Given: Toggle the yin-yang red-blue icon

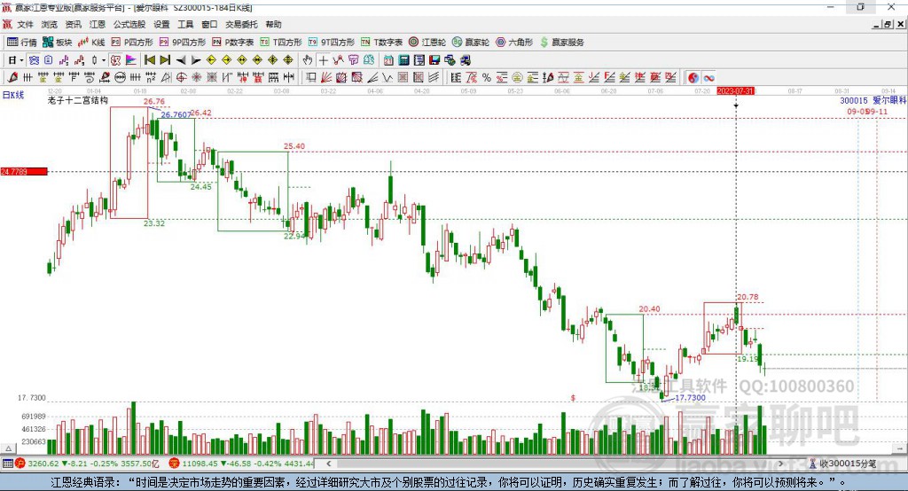Looking at the screenshot, I should click(693, 78).
